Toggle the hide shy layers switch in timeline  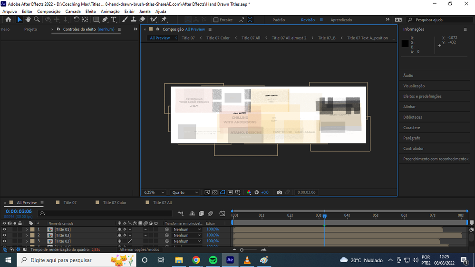192,213
